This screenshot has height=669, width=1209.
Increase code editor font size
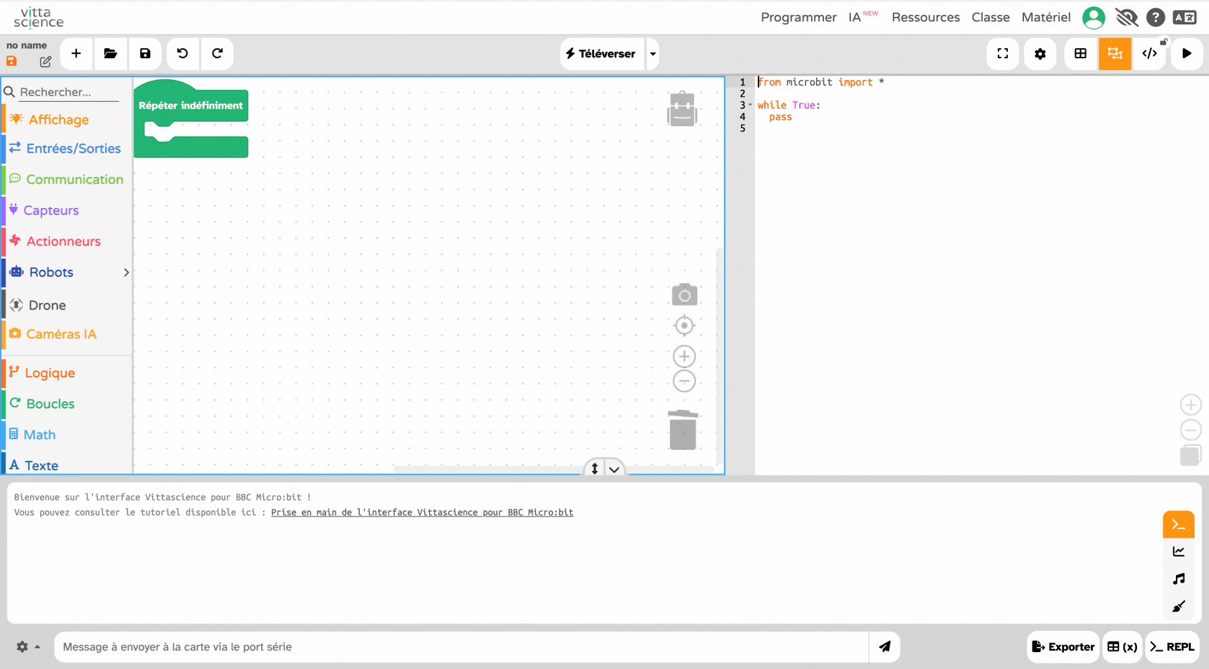pyautogui.click(x=1191, y=405)
